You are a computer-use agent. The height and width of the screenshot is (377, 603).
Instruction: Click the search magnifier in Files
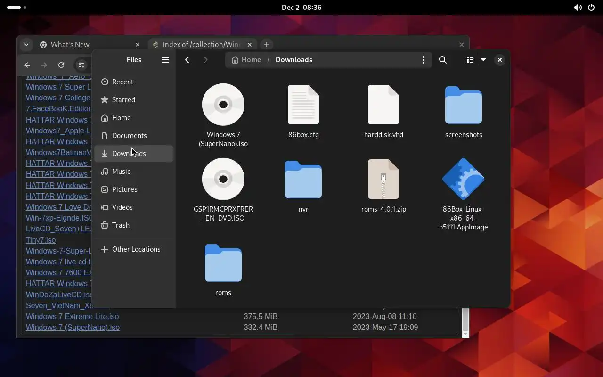pyautogui.click(x=443, y=60)
